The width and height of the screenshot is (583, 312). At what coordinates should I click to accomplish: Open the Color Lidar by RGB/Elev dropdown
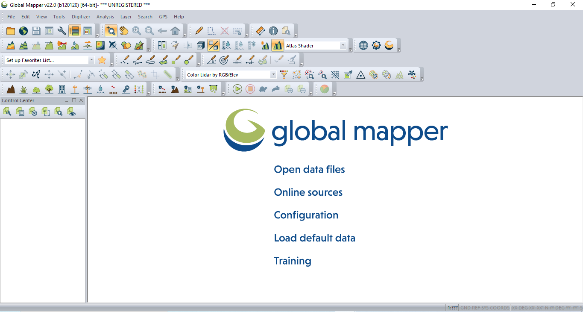point(273,75)
